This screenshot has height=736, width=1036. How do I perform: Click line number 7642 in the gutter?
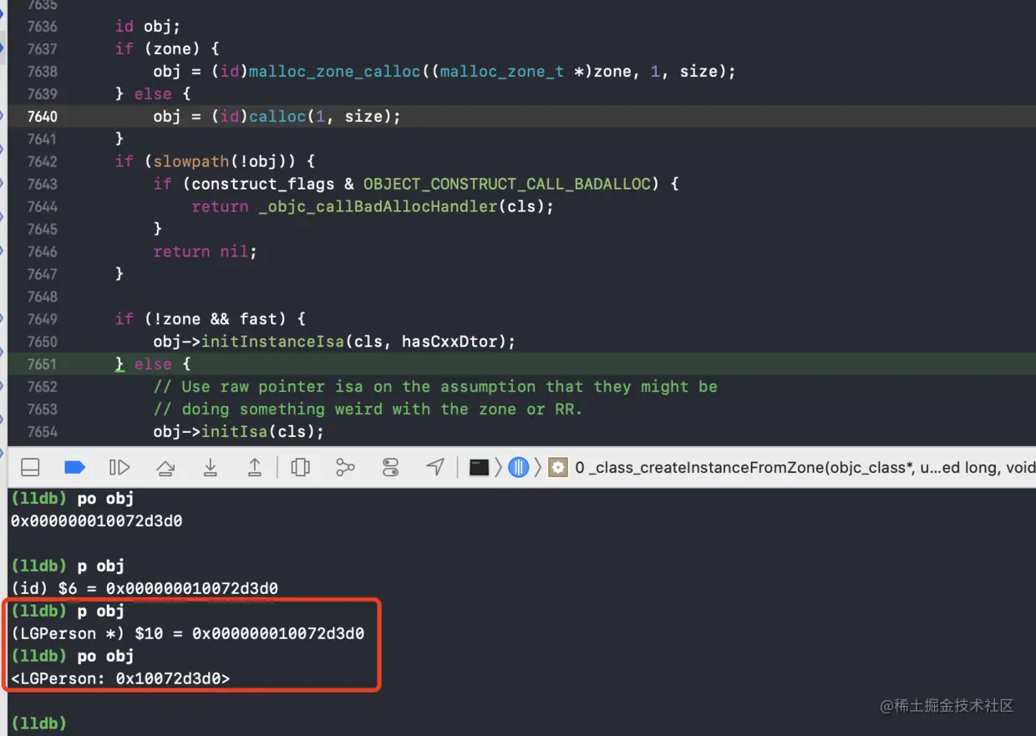[x=42, y=161]
